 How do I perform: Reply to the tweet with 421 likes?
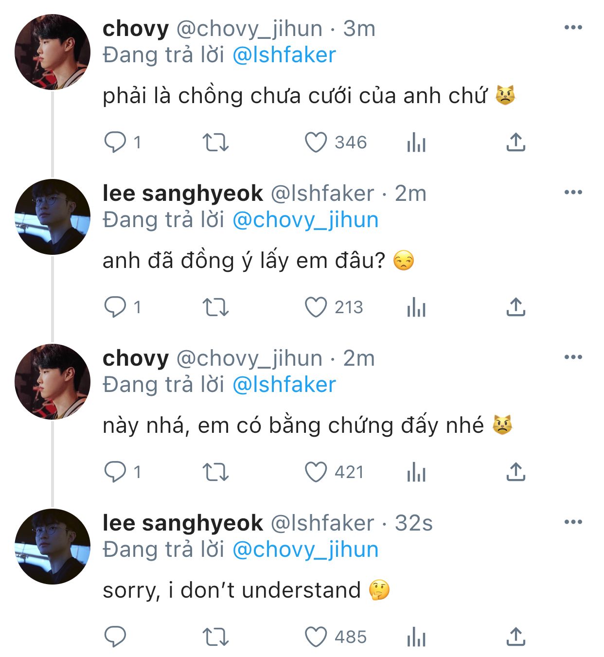[x=115, y=472]
